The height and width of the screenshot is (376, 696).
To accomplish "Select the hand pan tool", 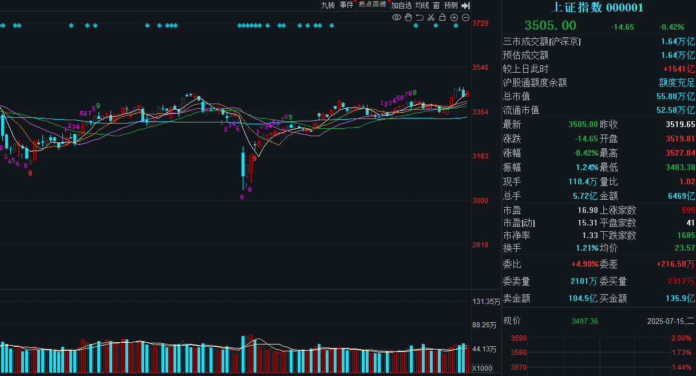I will point(408,18).
